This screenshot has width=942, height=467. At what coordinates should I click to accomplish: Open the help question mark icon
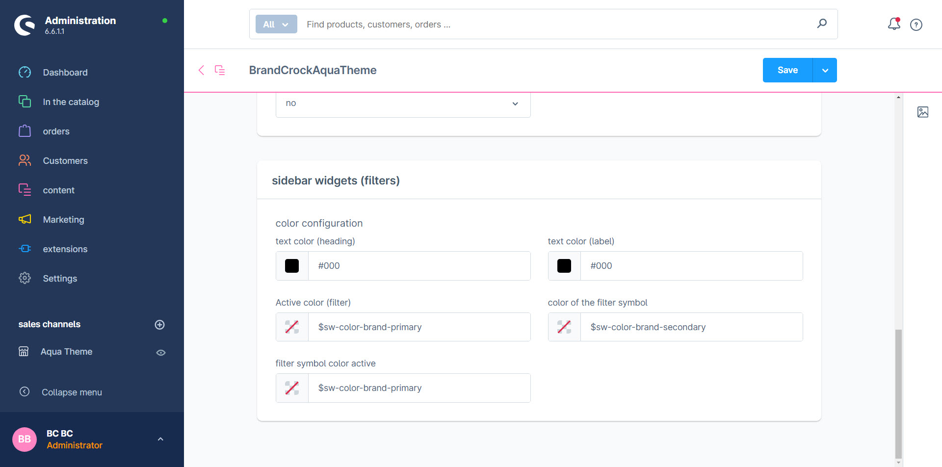[916, 25]
